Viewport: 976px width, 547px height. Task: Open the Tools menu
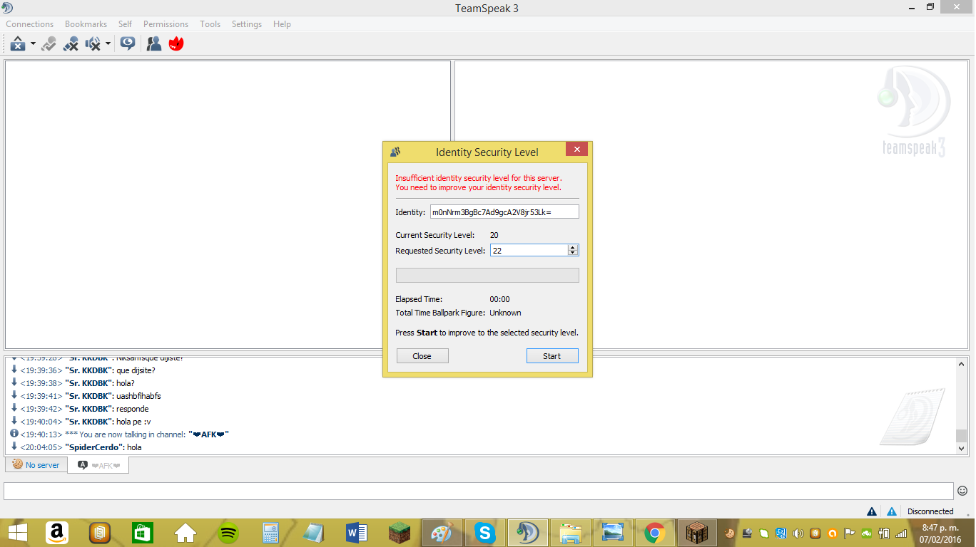click(x=210, y=24)
